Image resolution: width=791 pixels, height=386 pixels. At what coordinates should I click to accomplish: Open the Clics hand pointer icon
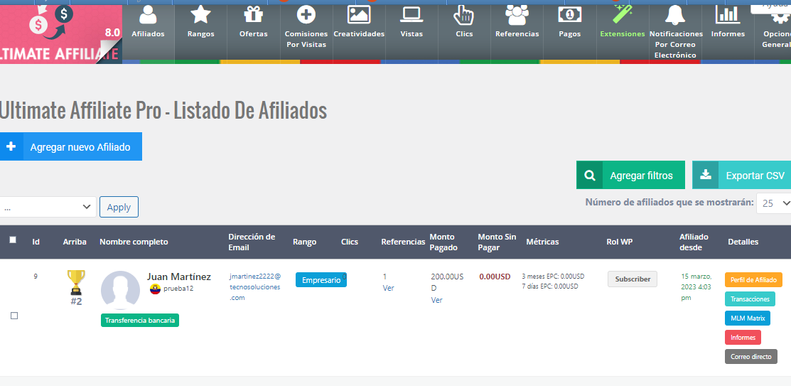(464, 15)
